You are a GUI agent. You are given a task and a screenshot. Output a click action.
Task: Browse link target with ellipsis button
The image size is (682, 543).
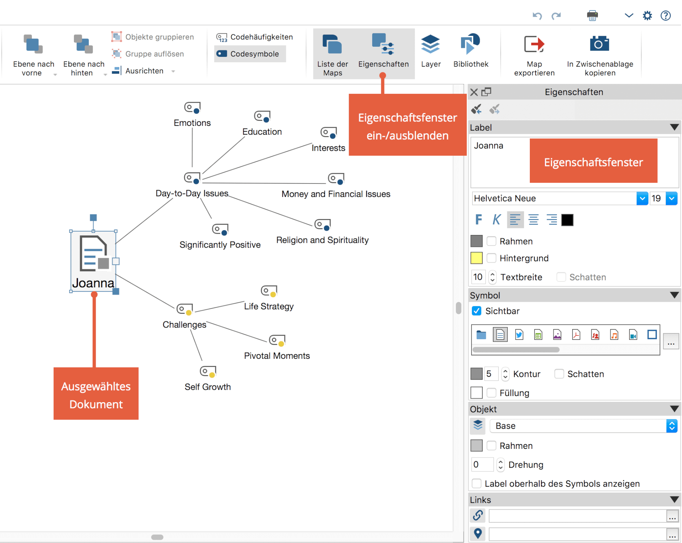point(673,516)
